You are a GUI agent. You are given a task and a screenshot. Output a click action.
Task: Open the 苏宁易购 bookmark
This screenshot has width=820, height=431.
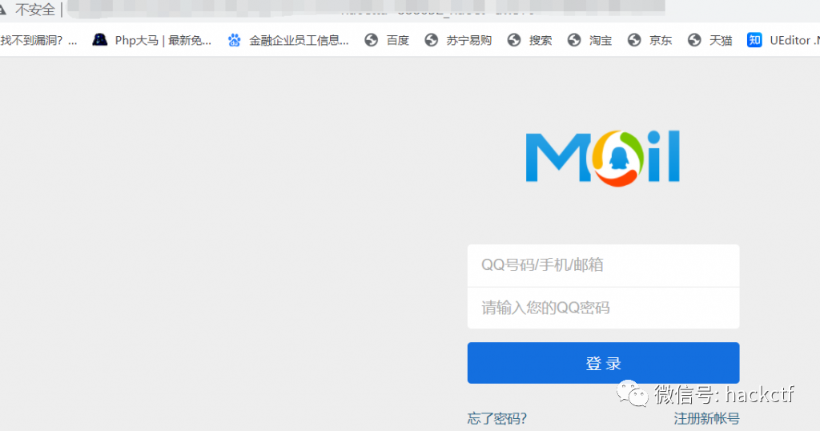pos(468,40)
